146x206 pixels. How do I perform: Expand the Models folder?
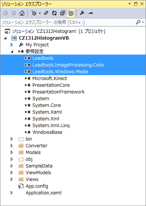point(12,153)
